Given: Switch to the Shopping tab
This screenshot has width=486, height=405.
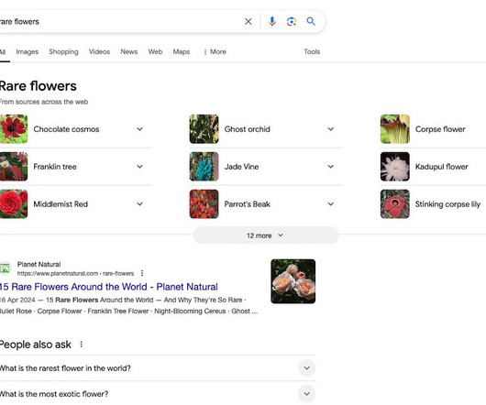Looking at the screenshot, I should coord(63,51).
